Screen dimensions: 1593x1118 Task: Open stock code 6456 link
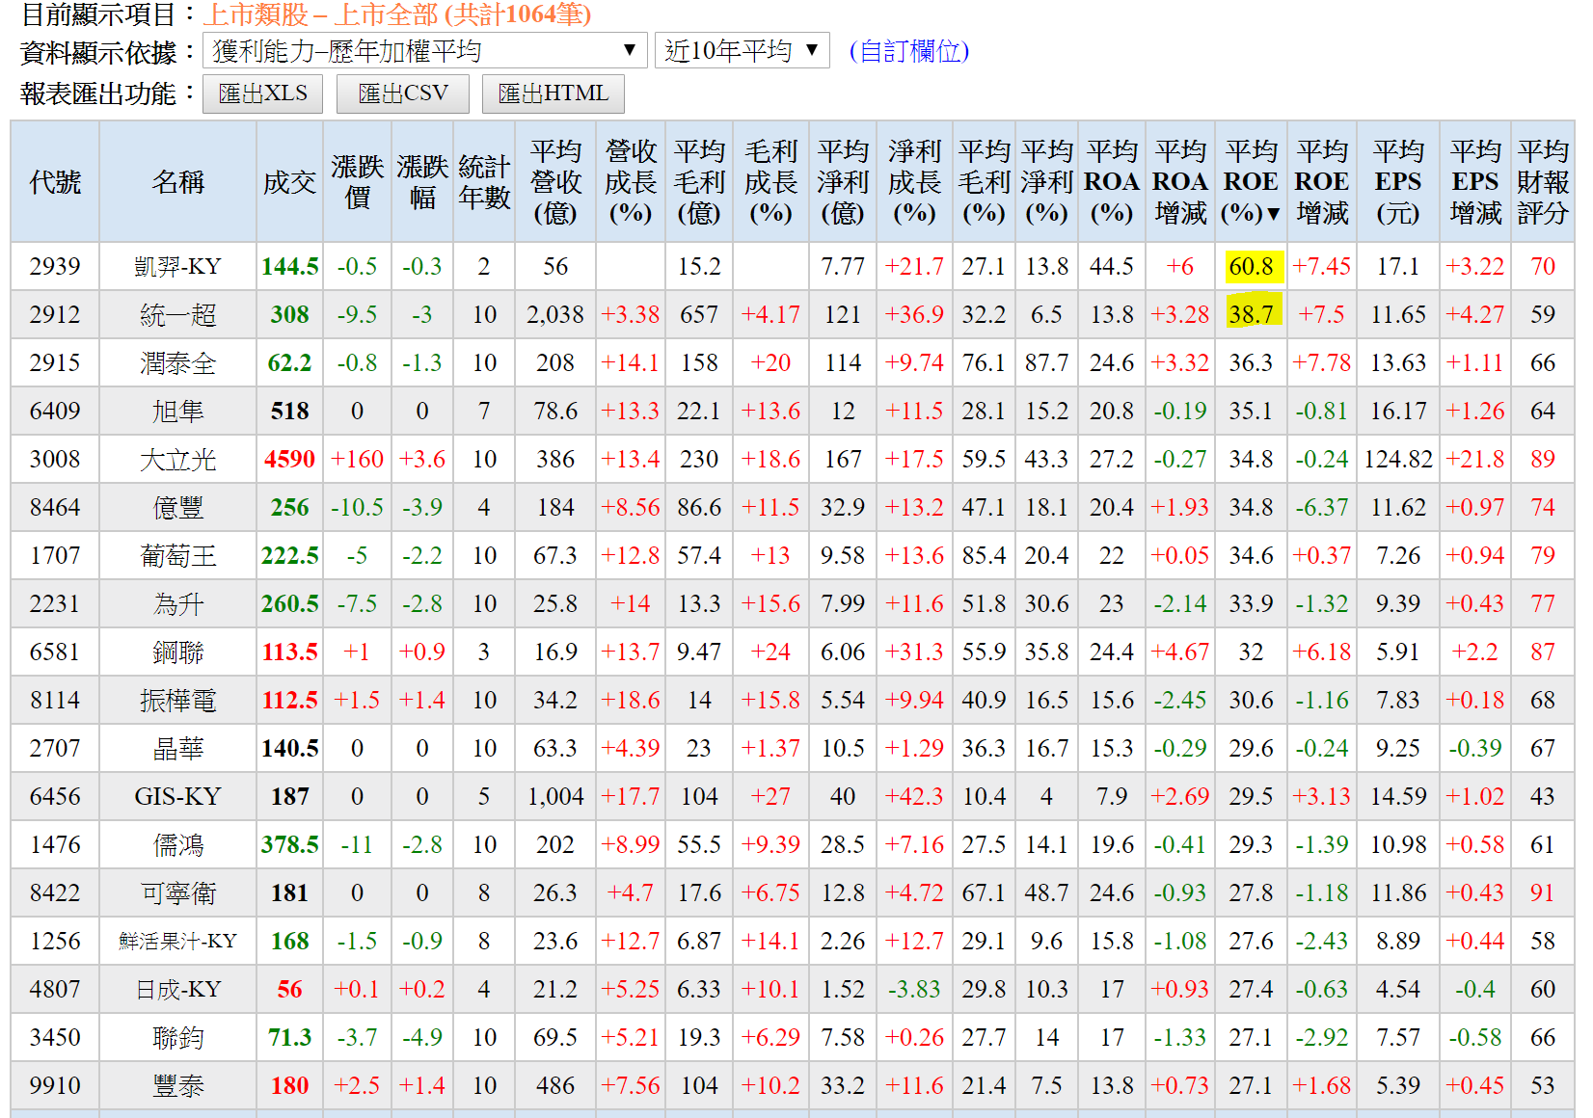point(55,796)
